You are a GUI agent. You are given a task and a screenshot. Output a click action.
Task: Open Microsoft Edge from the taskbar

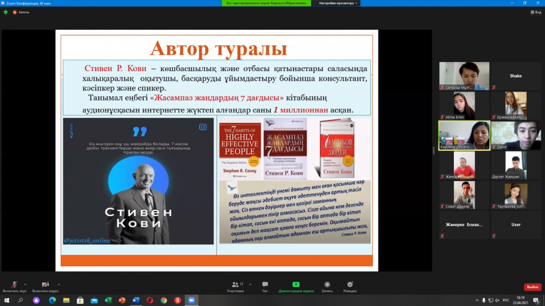point(53,301)
